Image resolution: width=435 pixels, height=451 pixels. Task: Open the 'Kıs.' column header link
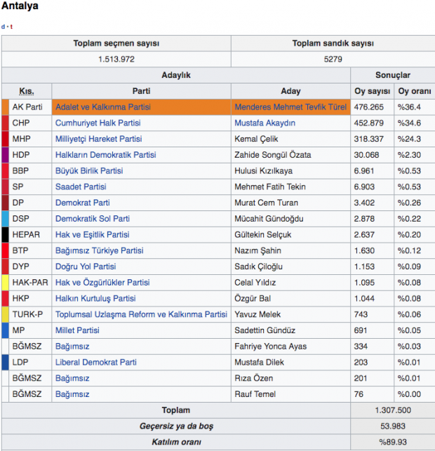point(27,91)
